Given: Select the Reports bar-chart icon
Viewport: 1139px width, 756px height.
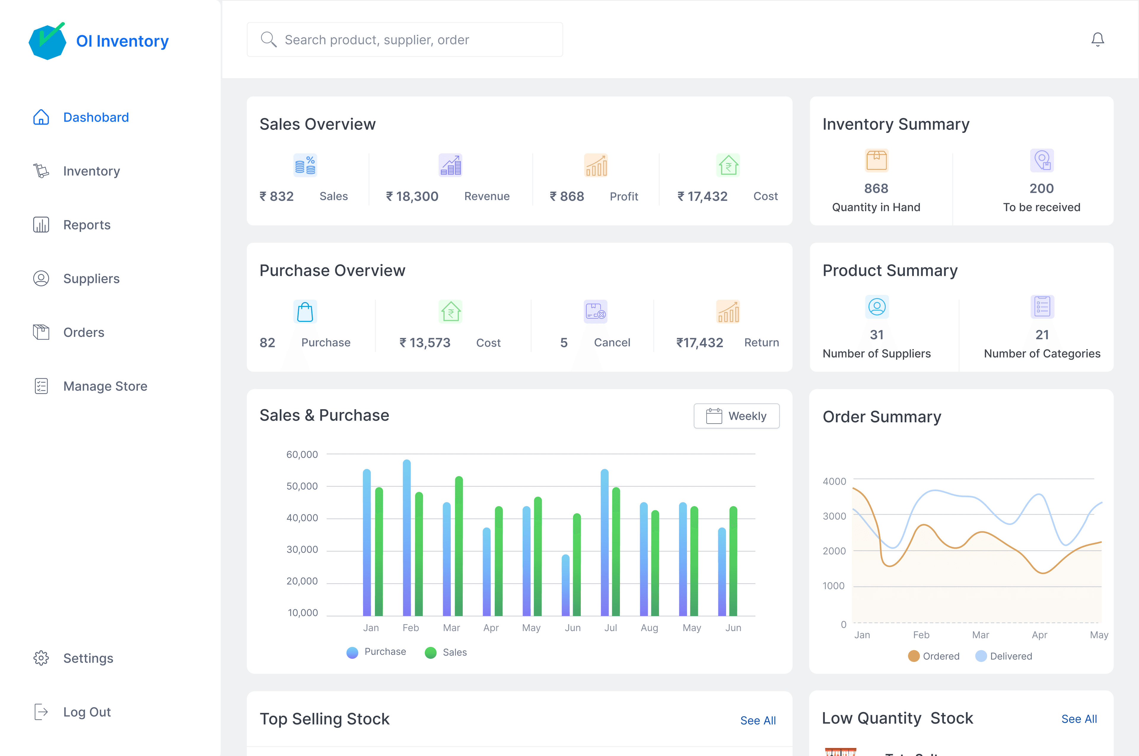Looking at the screenshot, I should click(41, 225).
